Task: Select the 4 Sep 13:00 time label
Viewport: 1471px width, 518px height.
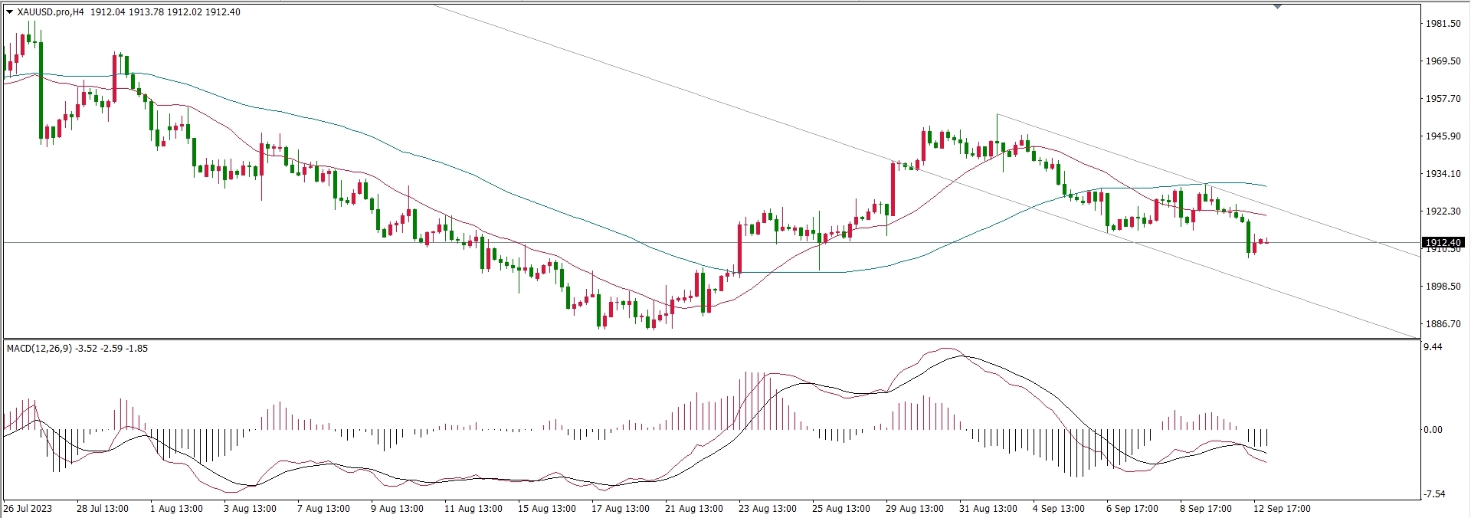Action: [x=1058, y=508]
